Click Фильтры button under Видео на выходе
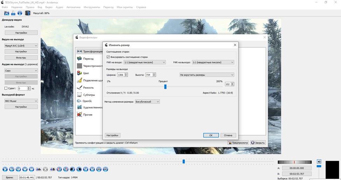This screenshot has width=341, height=180. tap(21, 58)
